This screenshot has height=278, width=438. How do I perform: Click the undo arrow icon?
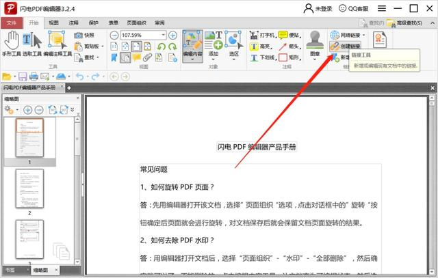pyautogui.click(x=80, y=77)
